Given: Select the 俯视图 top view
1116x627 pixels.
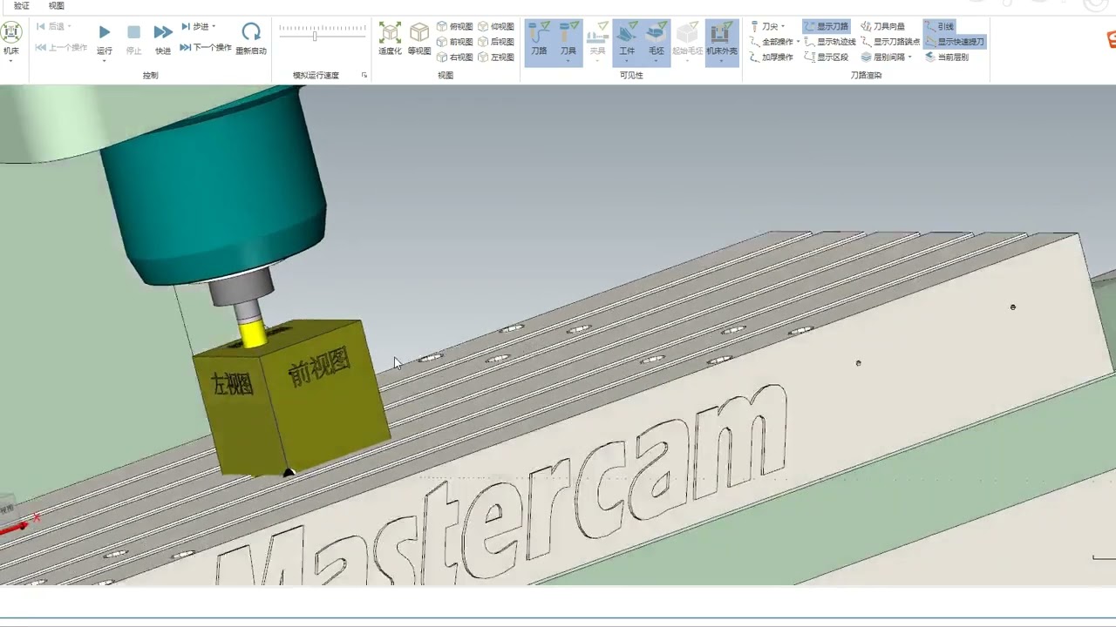Looking at the screenshot, I should click(x=455, y=27).
